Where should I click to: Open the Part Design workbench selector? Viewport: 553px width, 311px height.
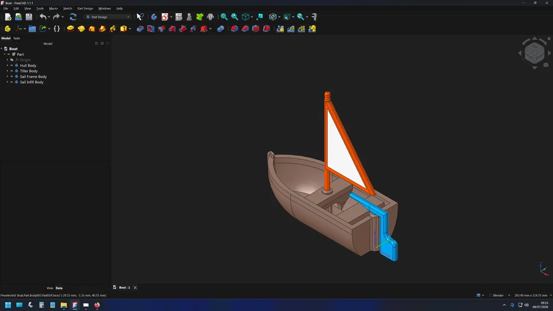click(108, 17)
